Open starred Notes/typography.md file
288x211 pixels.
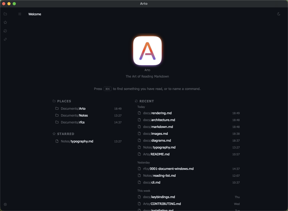click(x=88, y=141)
